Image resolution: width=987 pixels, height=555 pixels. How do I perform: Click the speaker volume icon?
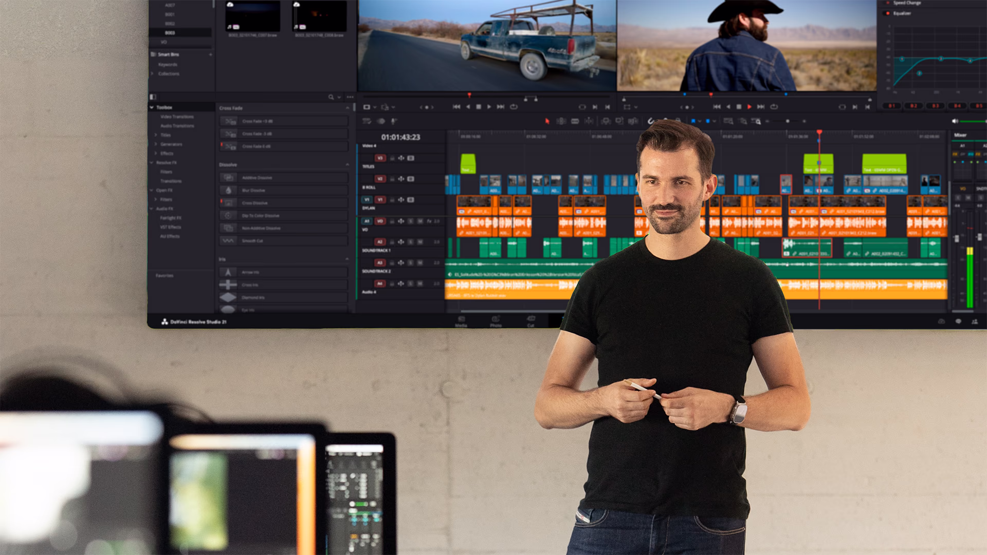tap(955, 121)
